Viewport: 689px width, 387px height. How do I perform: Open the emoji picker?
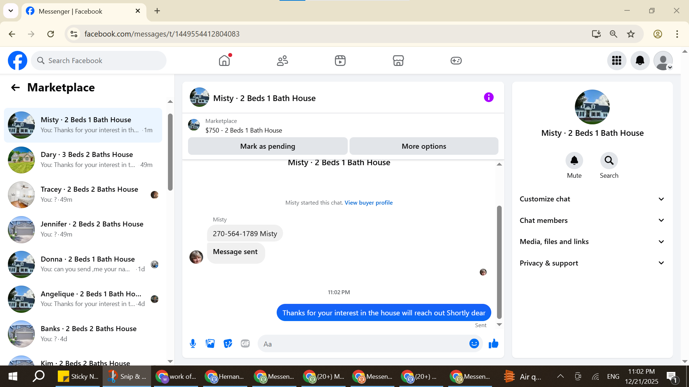474,344
